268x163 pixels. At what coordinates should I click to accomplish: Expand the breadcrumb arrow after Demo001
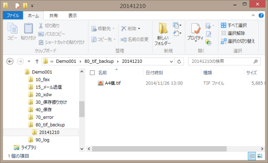80,61
